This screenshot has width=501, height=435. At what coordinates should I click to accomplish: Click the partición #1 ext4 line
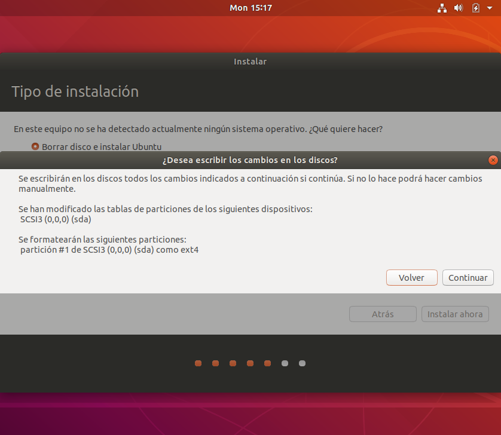point(109,250)
